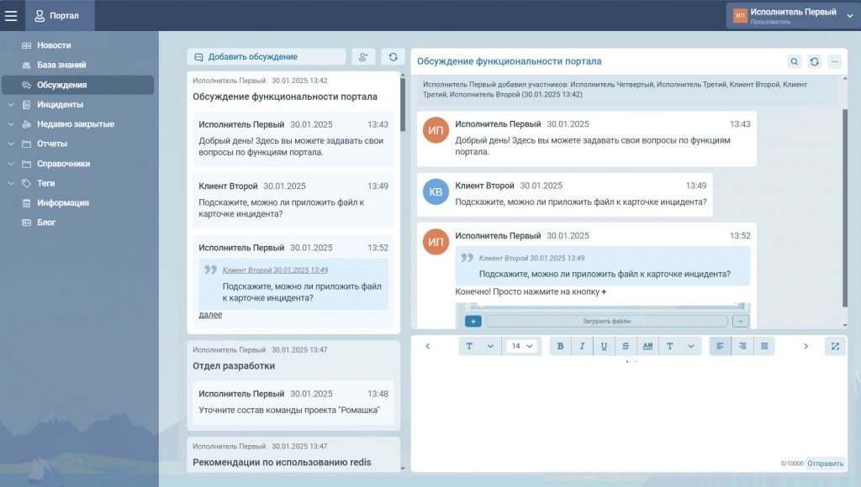Refresh the discussions list
This screenshot has height=487, width=861.
pyautogui.click(x=393, y=57)
